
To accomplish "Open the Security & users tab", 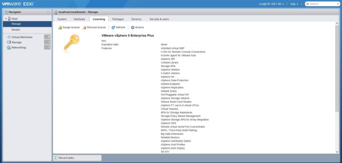I will coord(159,19).
